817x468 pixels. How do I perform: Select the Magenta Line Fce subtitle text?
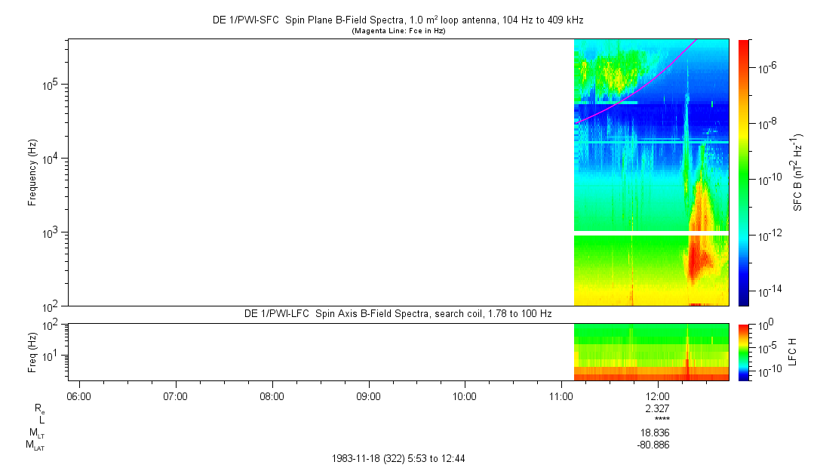point(398,31)
